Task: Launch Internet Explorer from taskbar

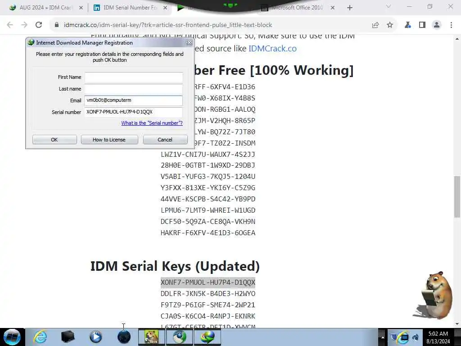Action: pyautogui.click(x=40, y=337)
